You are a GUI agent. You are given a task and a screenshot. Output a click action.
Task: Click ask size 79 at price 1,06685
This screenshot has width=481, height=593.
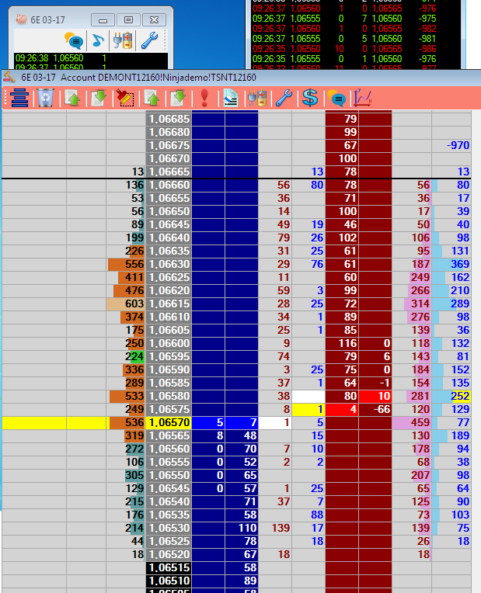(342, 119)
